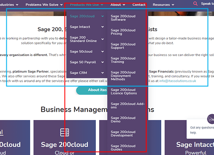Open the Resources menu
Image resolution: width=214 pixels, height=155 pixels.
161,5
